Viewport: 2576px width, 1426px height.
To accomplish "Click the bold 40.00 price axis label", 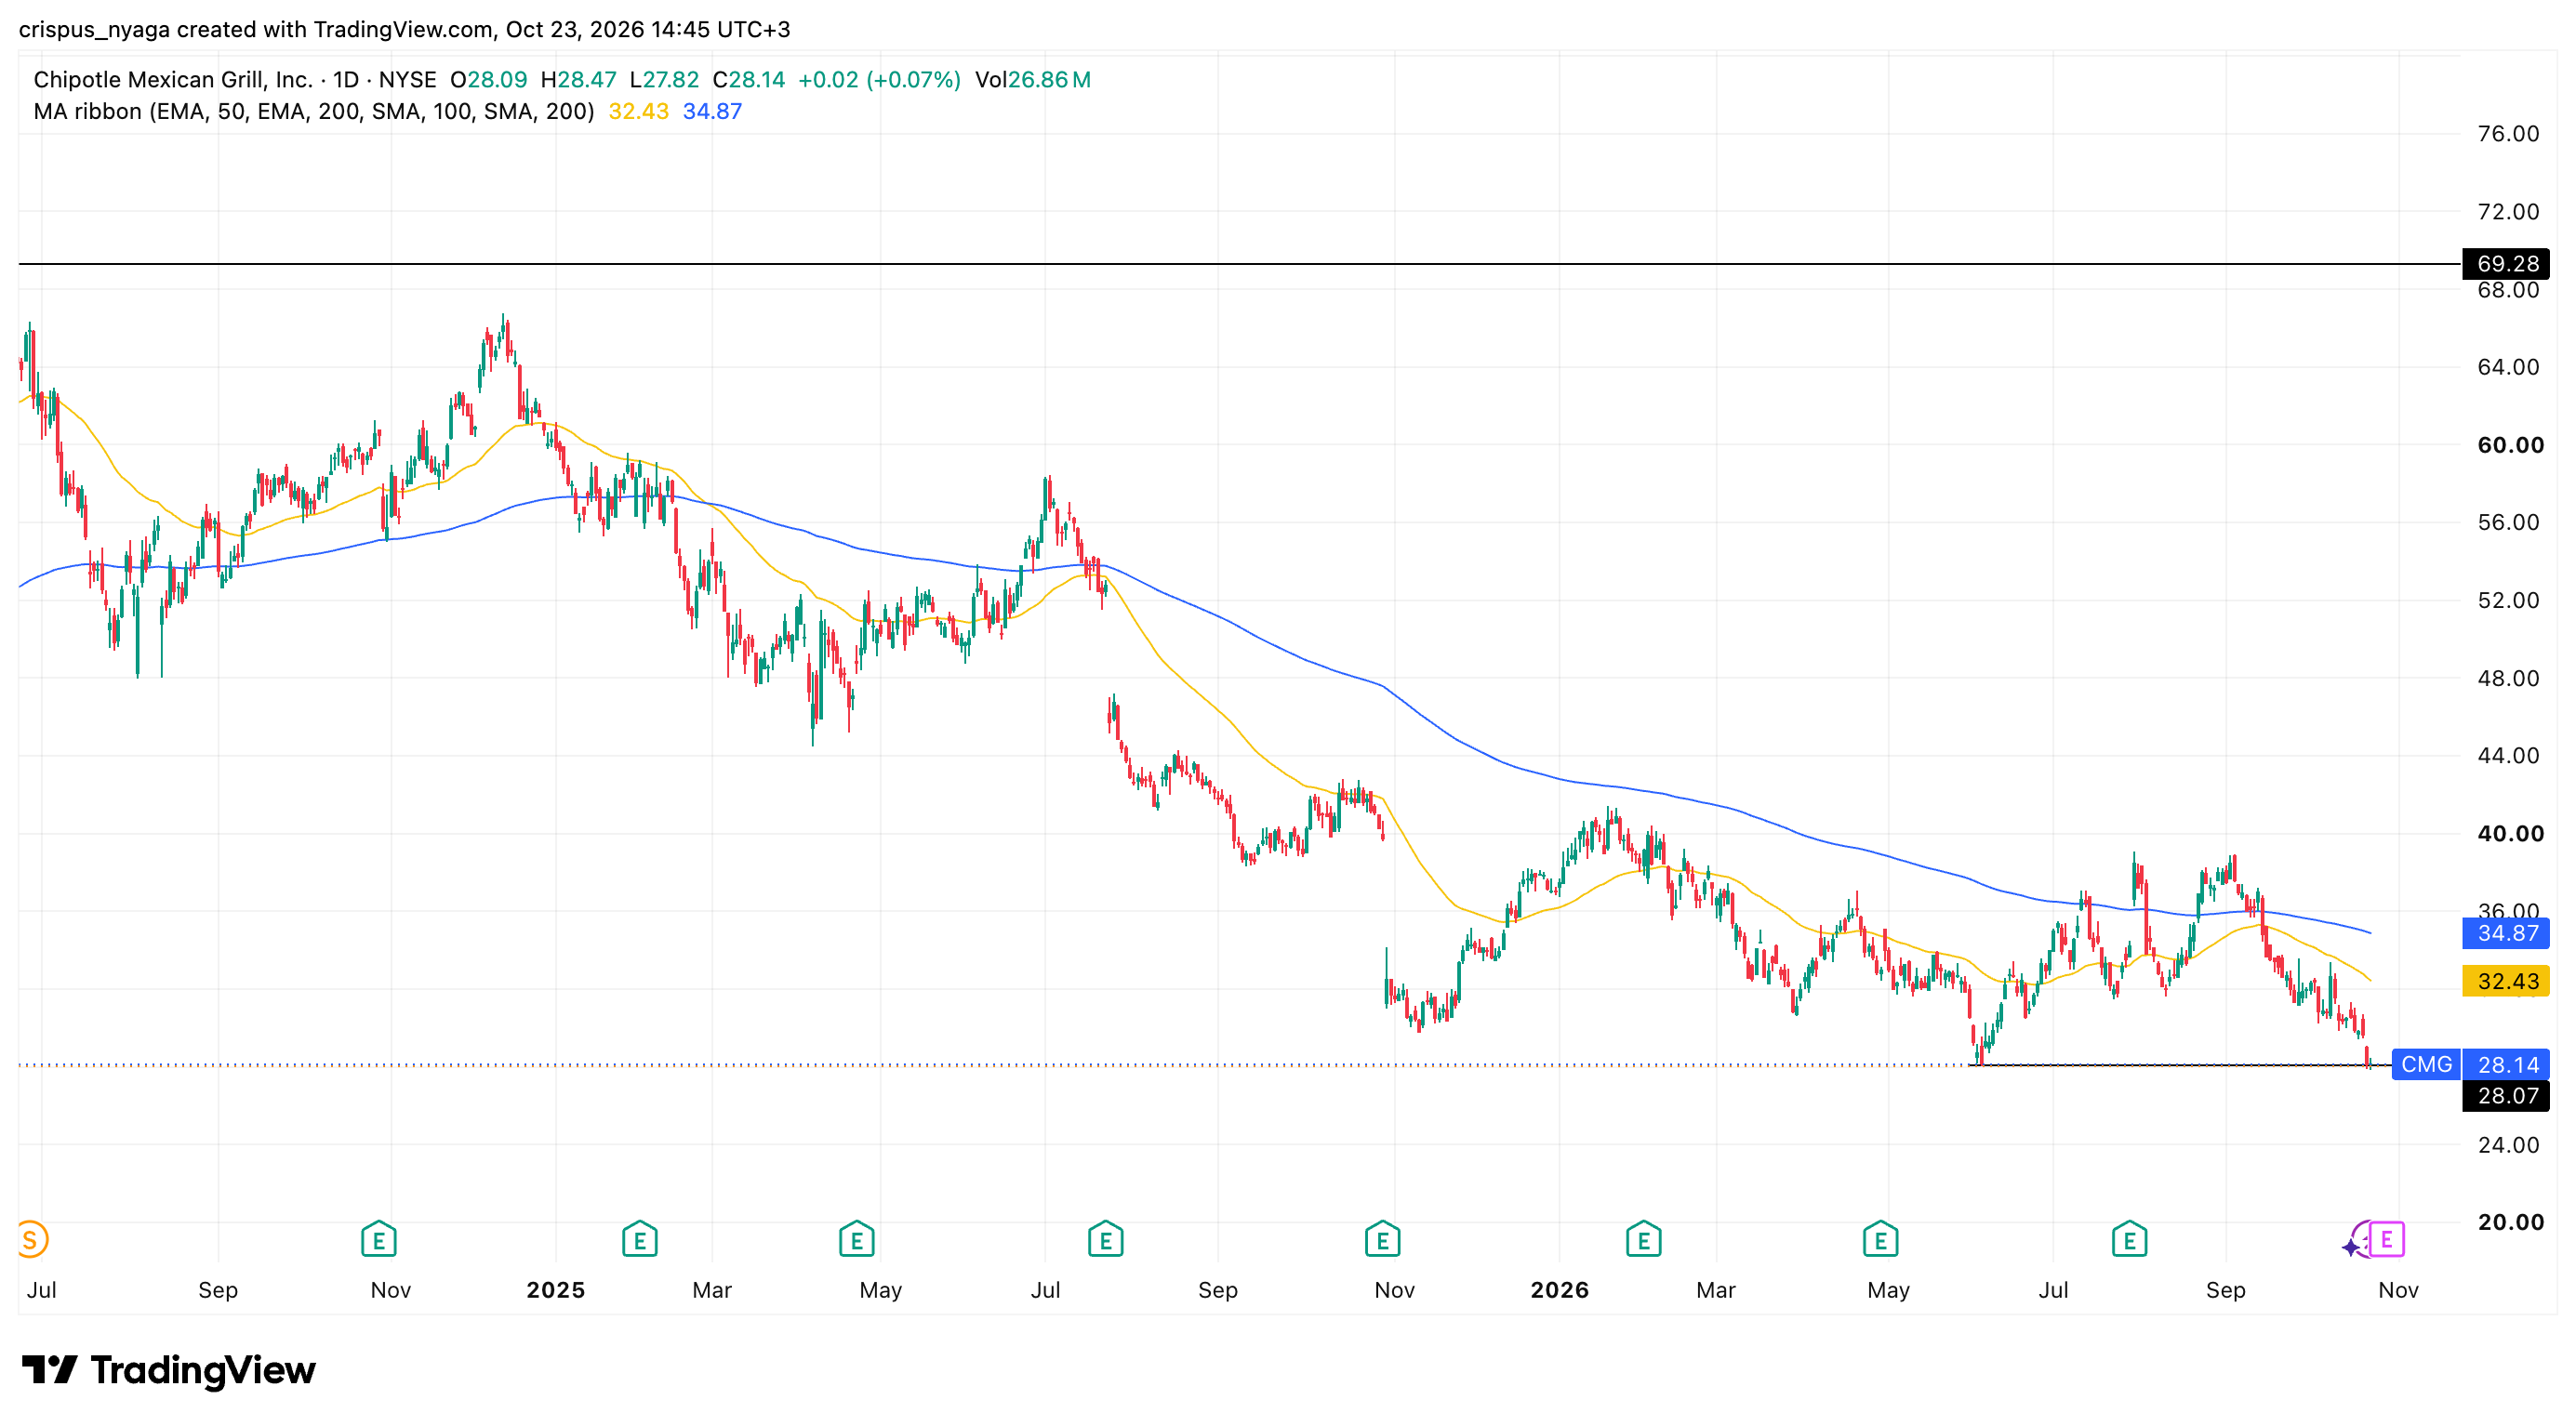I will [2510, 834].
